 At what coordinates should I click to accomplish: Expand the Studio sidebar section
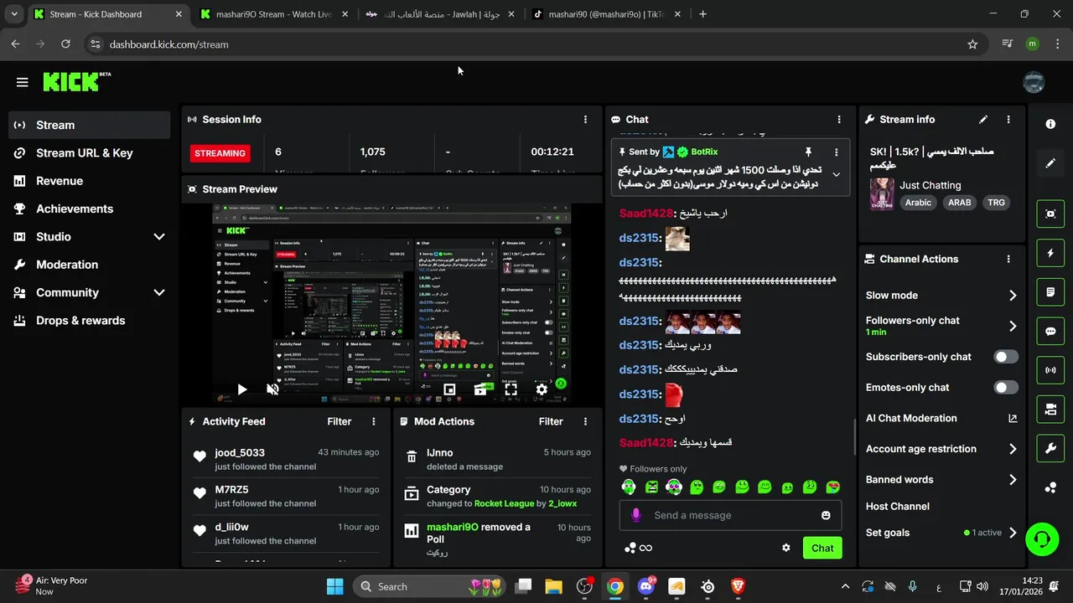tap(158, 237)
